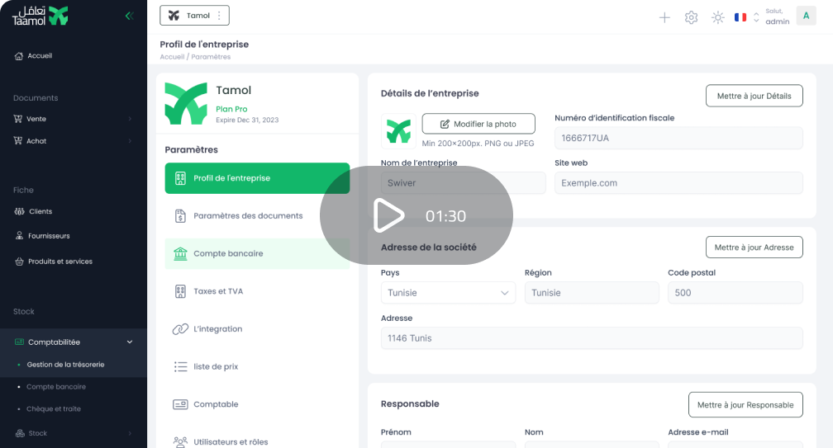Select Profil de l'entreprise settings tab
833x448 pixels.
[257, 178]
